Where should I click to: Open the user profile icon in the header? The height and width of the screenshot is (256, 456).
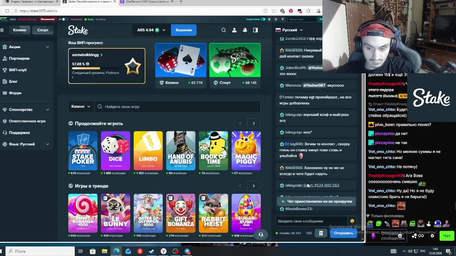coord(234,30)
